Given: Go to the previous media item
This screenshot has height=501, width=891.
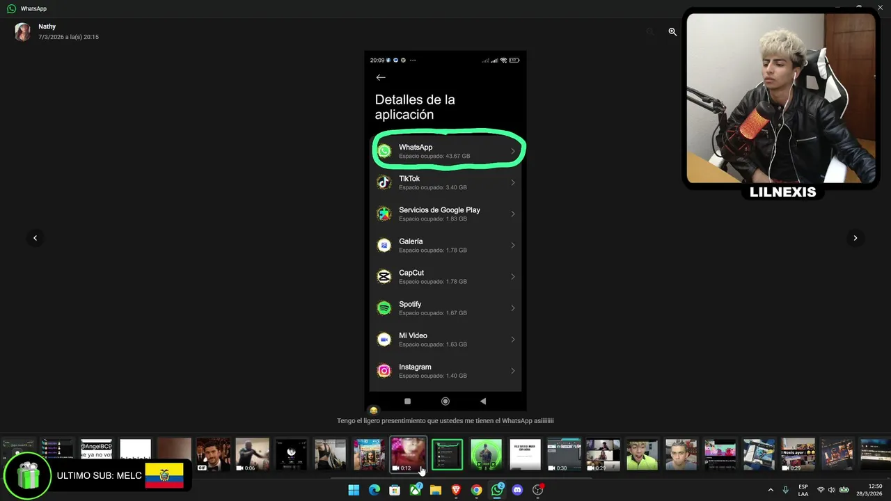Looking at the screenshot, I should pos(35,238).
